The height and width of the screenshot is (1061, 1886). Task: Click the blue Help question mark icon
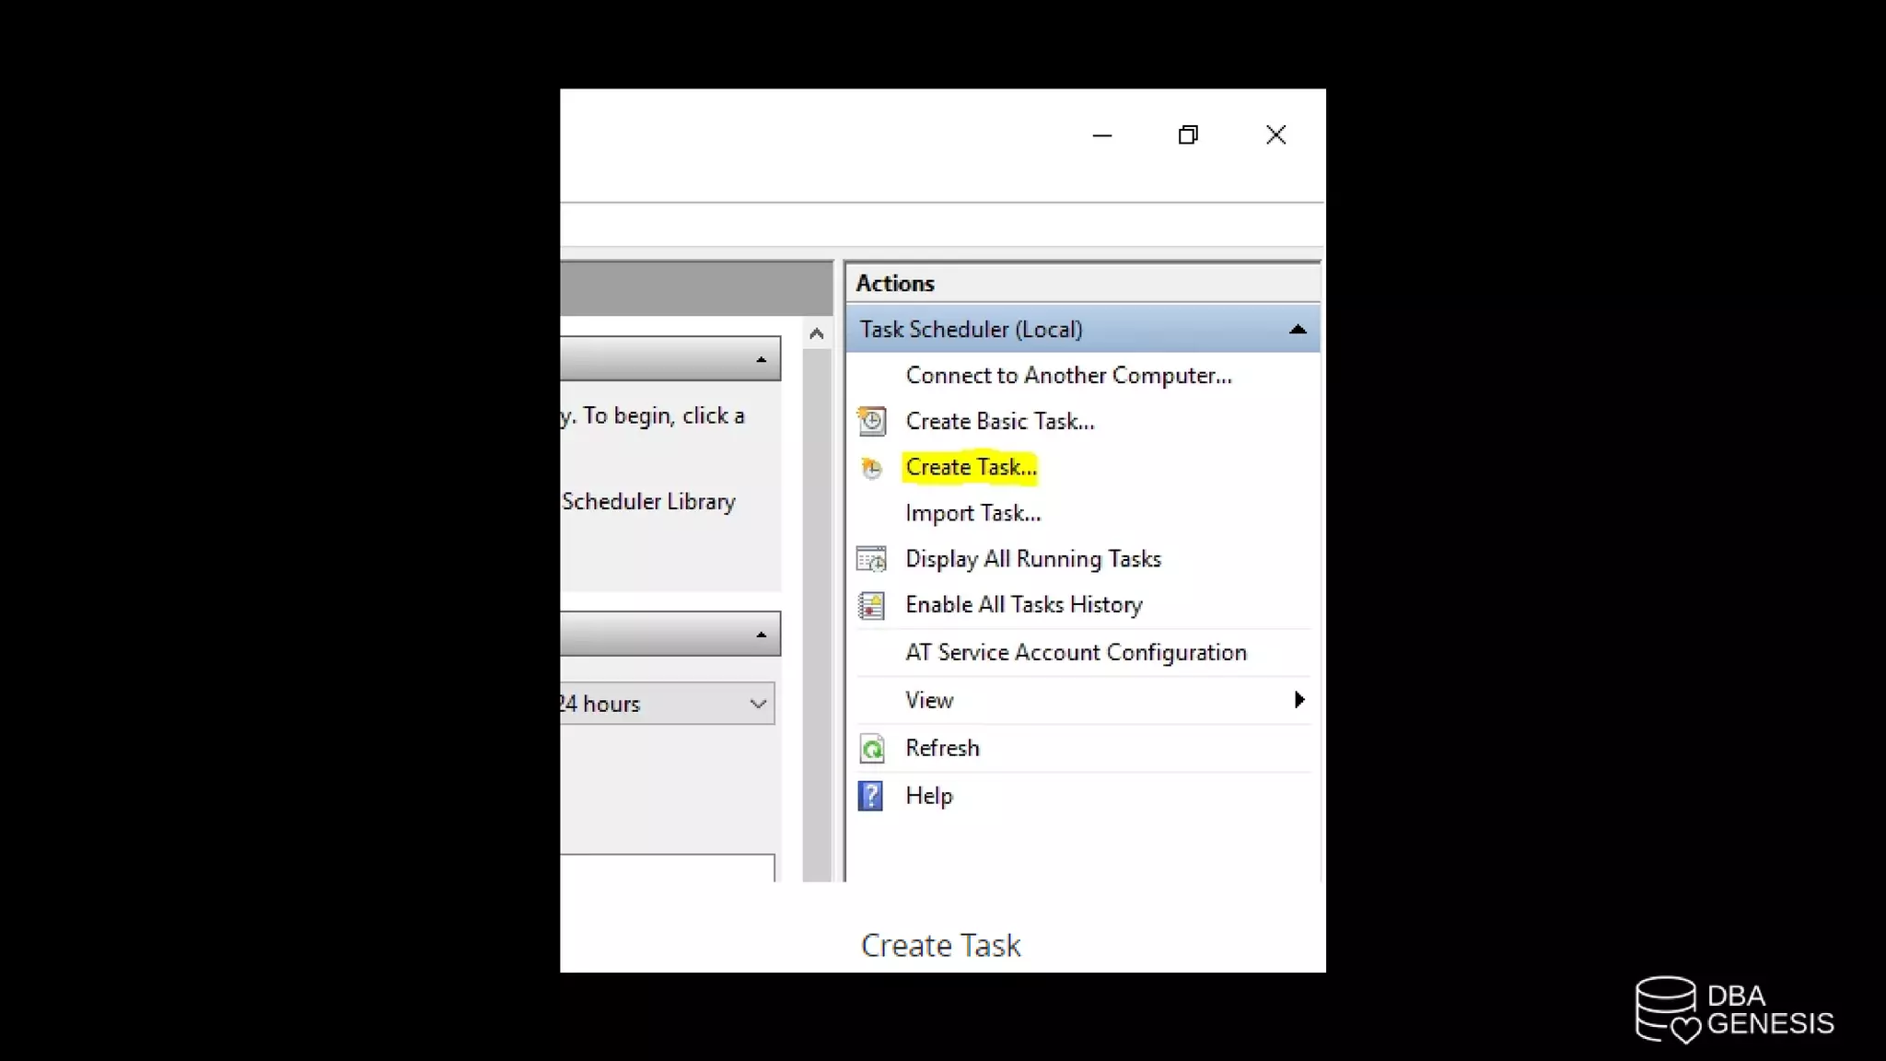click(870, 796)
